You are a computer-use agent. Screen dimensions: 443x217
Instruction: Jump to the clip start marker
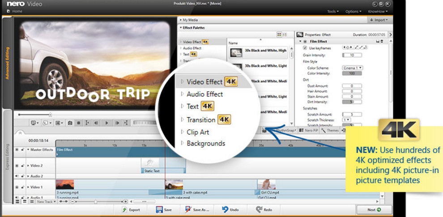point(87,123)
